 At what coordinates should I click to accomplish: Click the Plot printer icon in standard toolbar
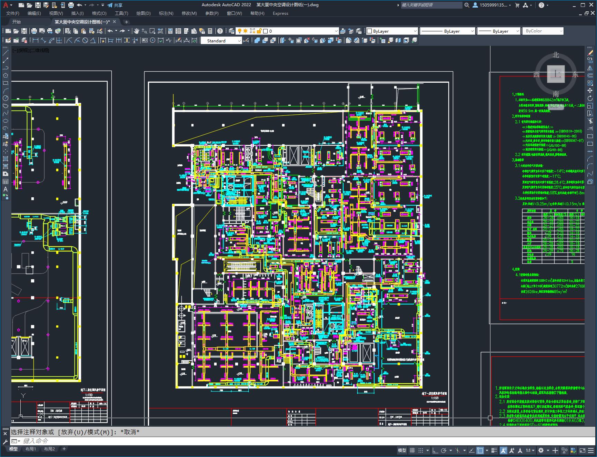click(x=34, y=31)
